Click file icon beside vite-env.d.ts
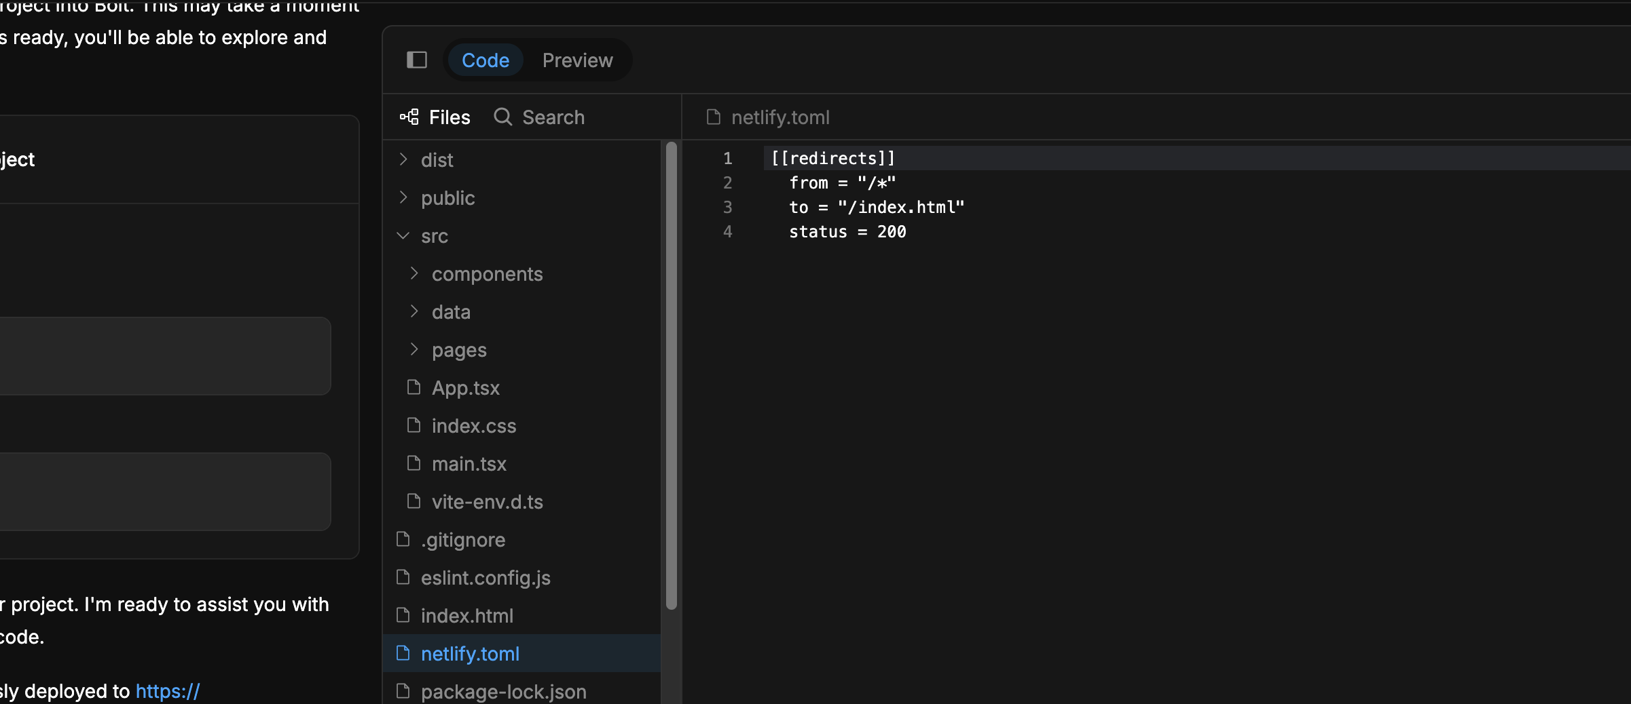Screen dimensions: 1631x704 (414, 501)
